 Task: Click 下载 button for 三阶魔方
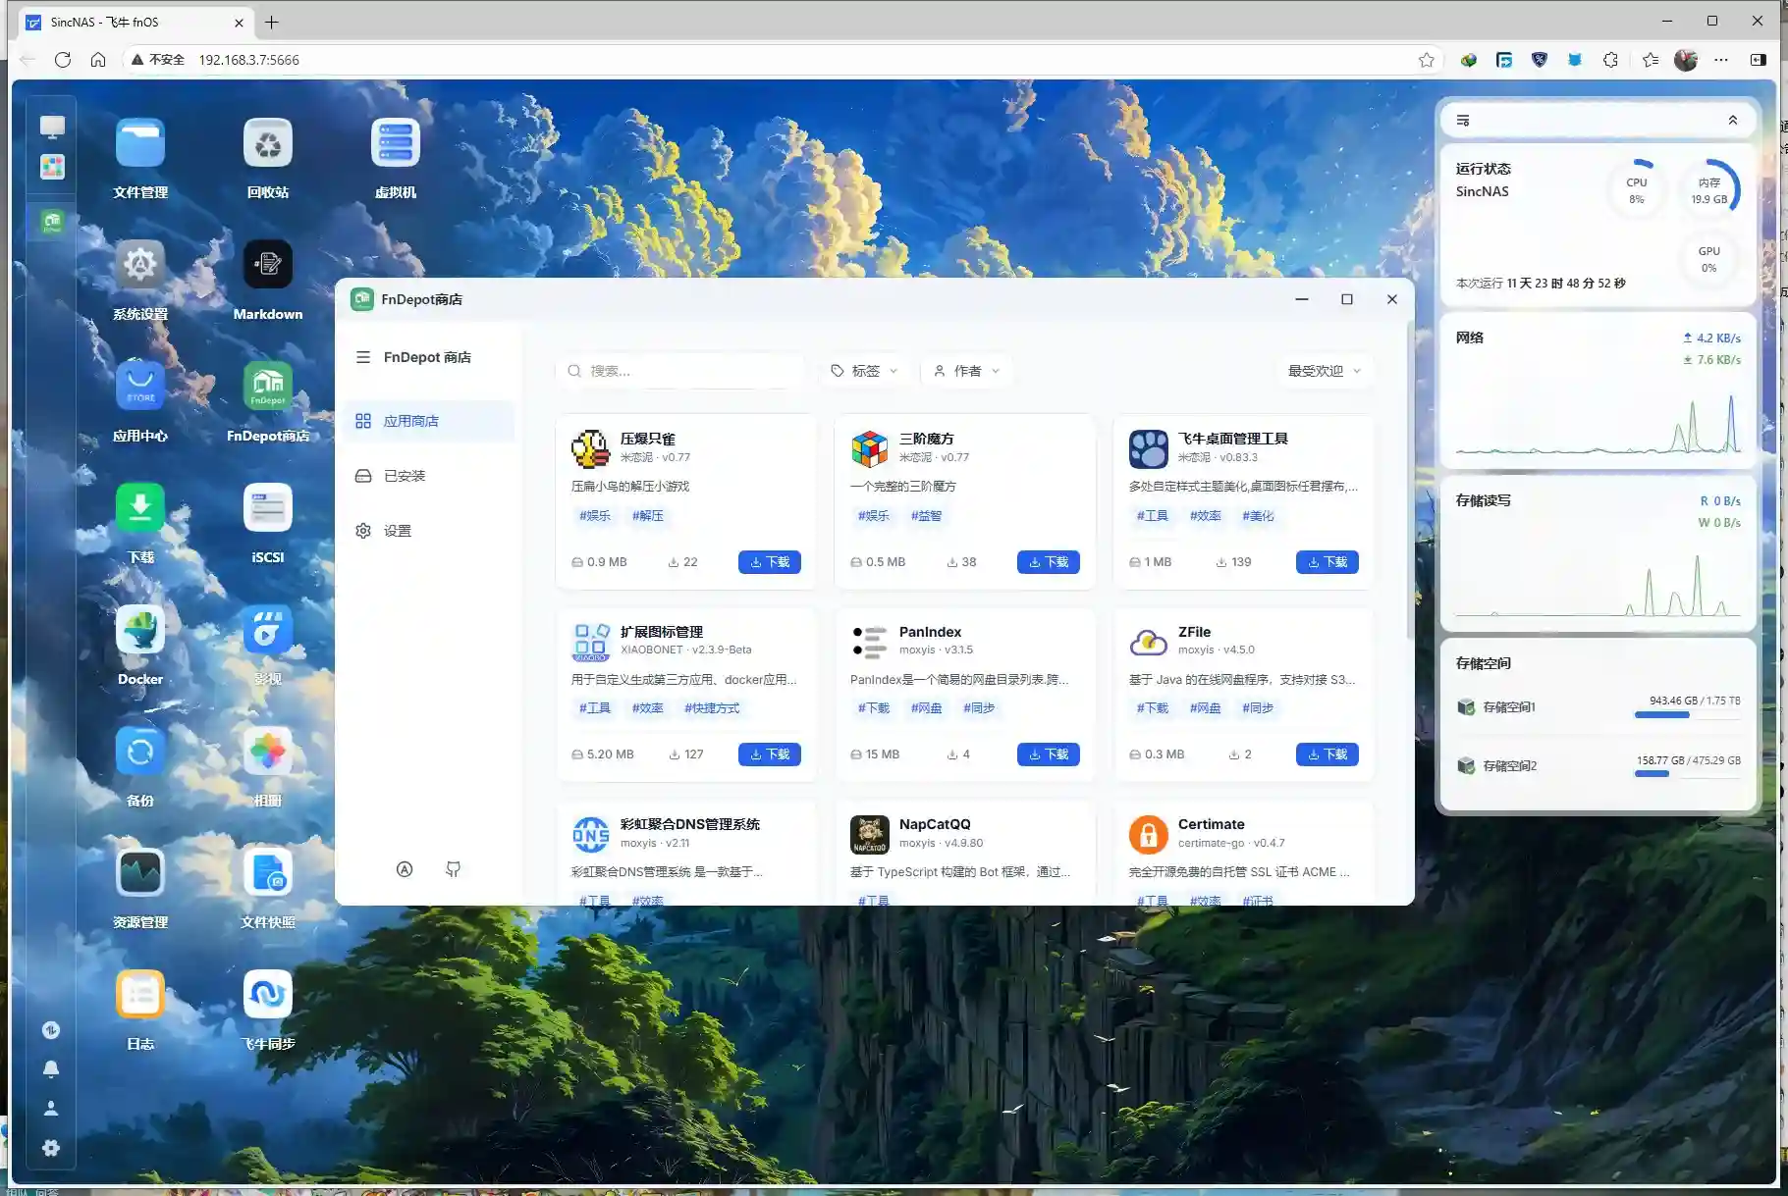(1048, 562)
